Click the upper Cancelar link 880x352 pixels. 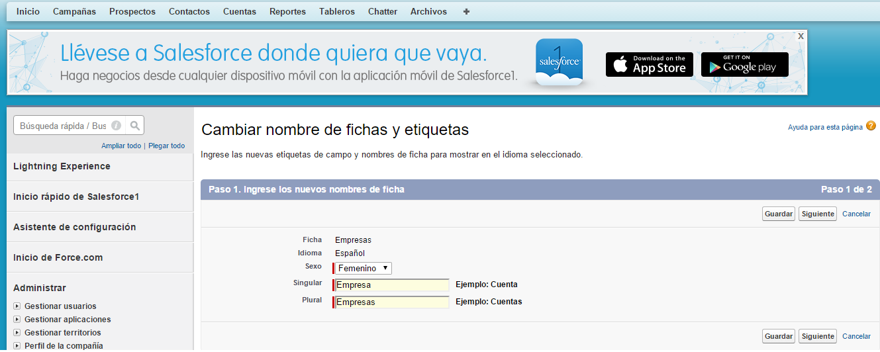(x=856, y=214)
